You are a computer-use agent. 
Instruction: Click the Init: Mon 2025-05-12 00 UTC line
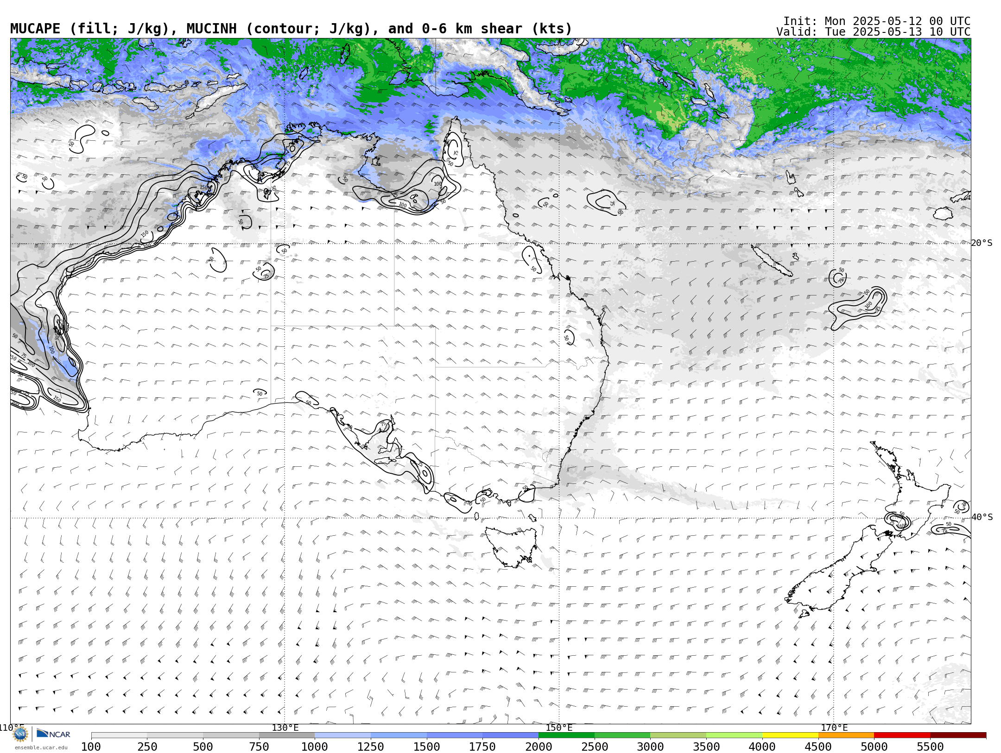(876, 21)
